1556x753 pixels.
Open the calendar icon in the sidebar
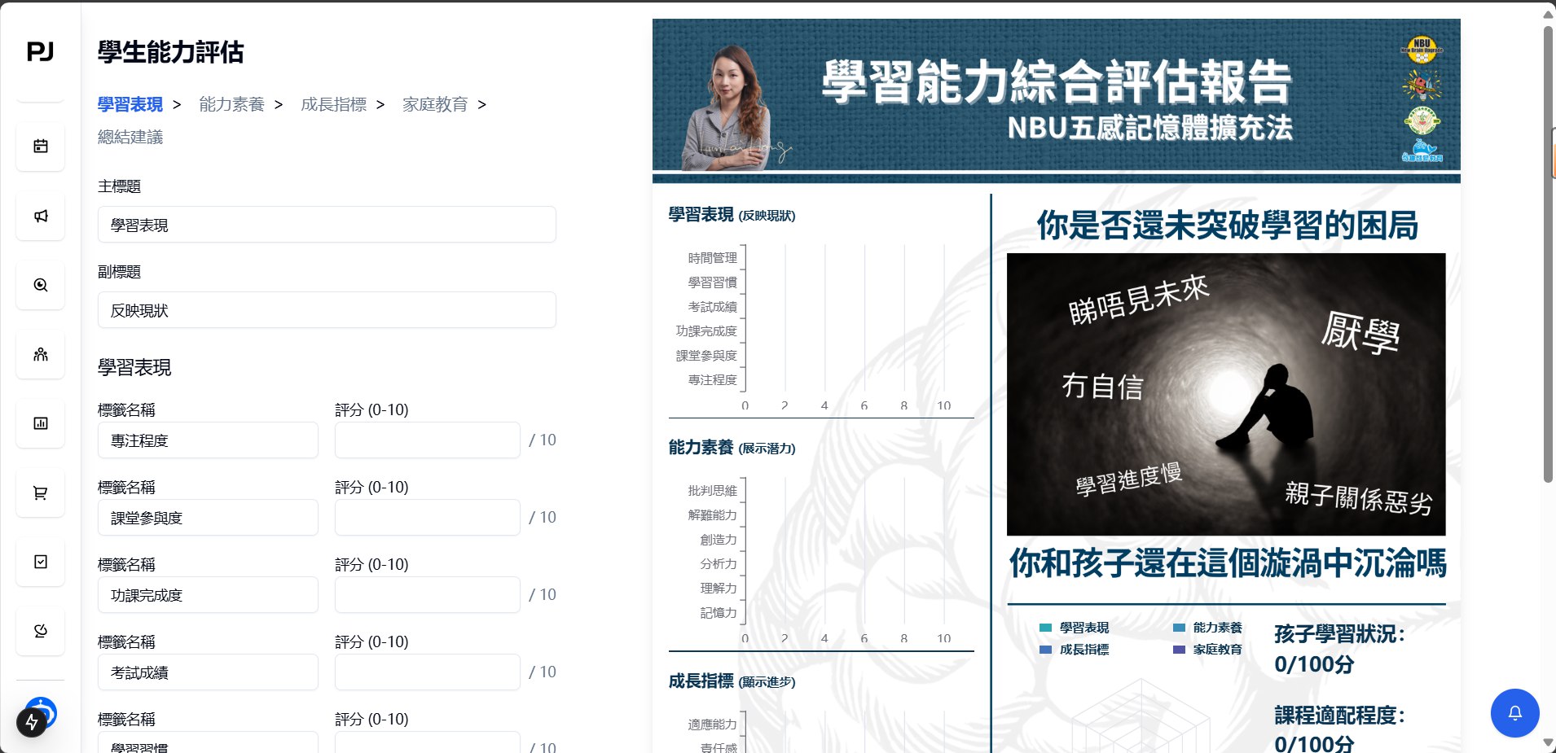[x=41, y=147]
